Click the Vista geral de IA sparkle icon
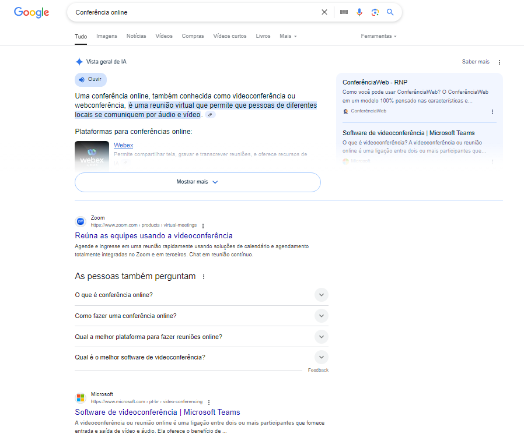 [79, 62]
